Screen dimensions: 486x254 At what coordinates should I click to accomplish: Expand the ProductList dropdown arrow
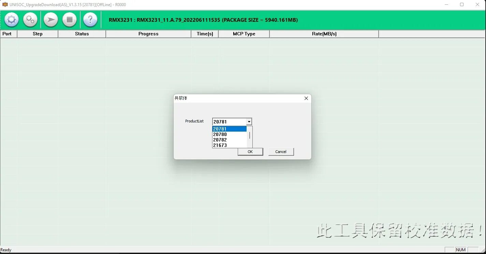(x=249, y=122)
